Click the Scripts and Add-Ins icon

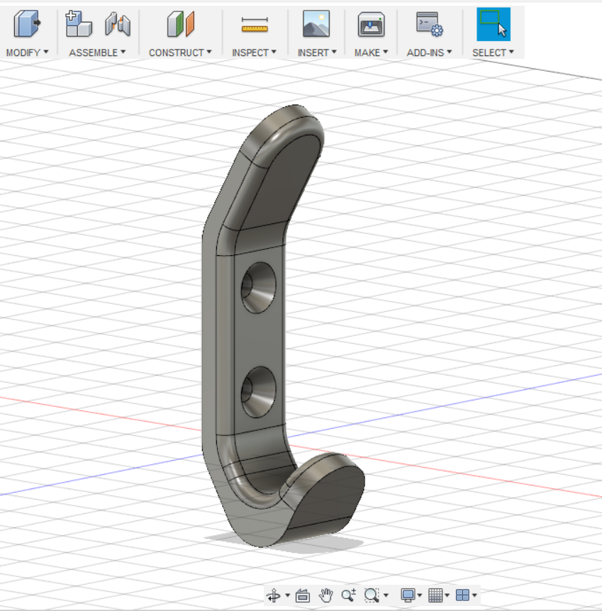click(x=429, y=24)
